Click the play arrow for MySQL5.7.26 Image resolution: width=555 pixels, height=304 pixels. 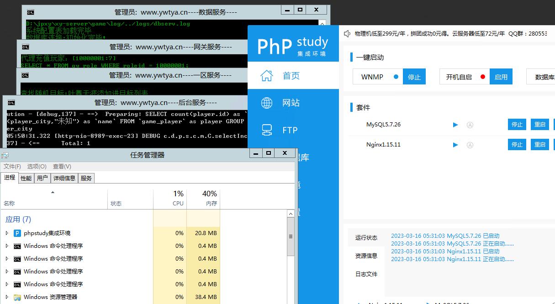[x=455, y=125]
